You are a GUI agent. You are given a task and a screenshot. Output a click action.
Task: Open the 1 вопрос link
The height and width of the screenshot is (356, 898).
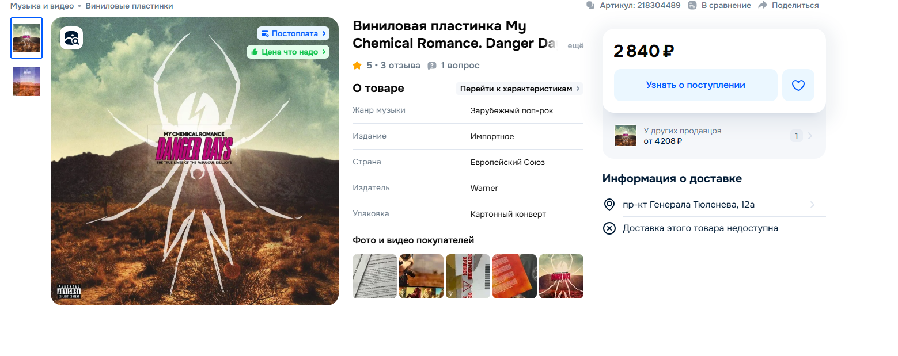460,66
